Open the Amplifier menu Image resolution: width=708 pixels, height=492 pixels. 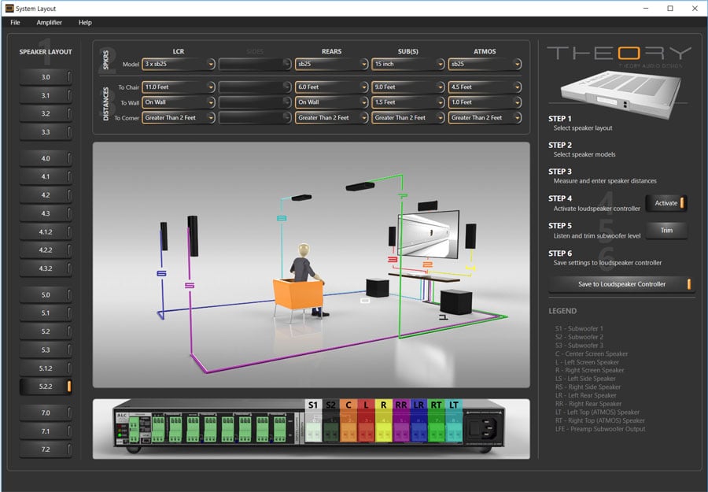(50, 23)
